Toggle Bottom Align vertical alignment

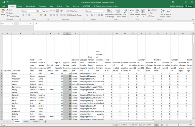pyautogui.click(x=57, y=11)
